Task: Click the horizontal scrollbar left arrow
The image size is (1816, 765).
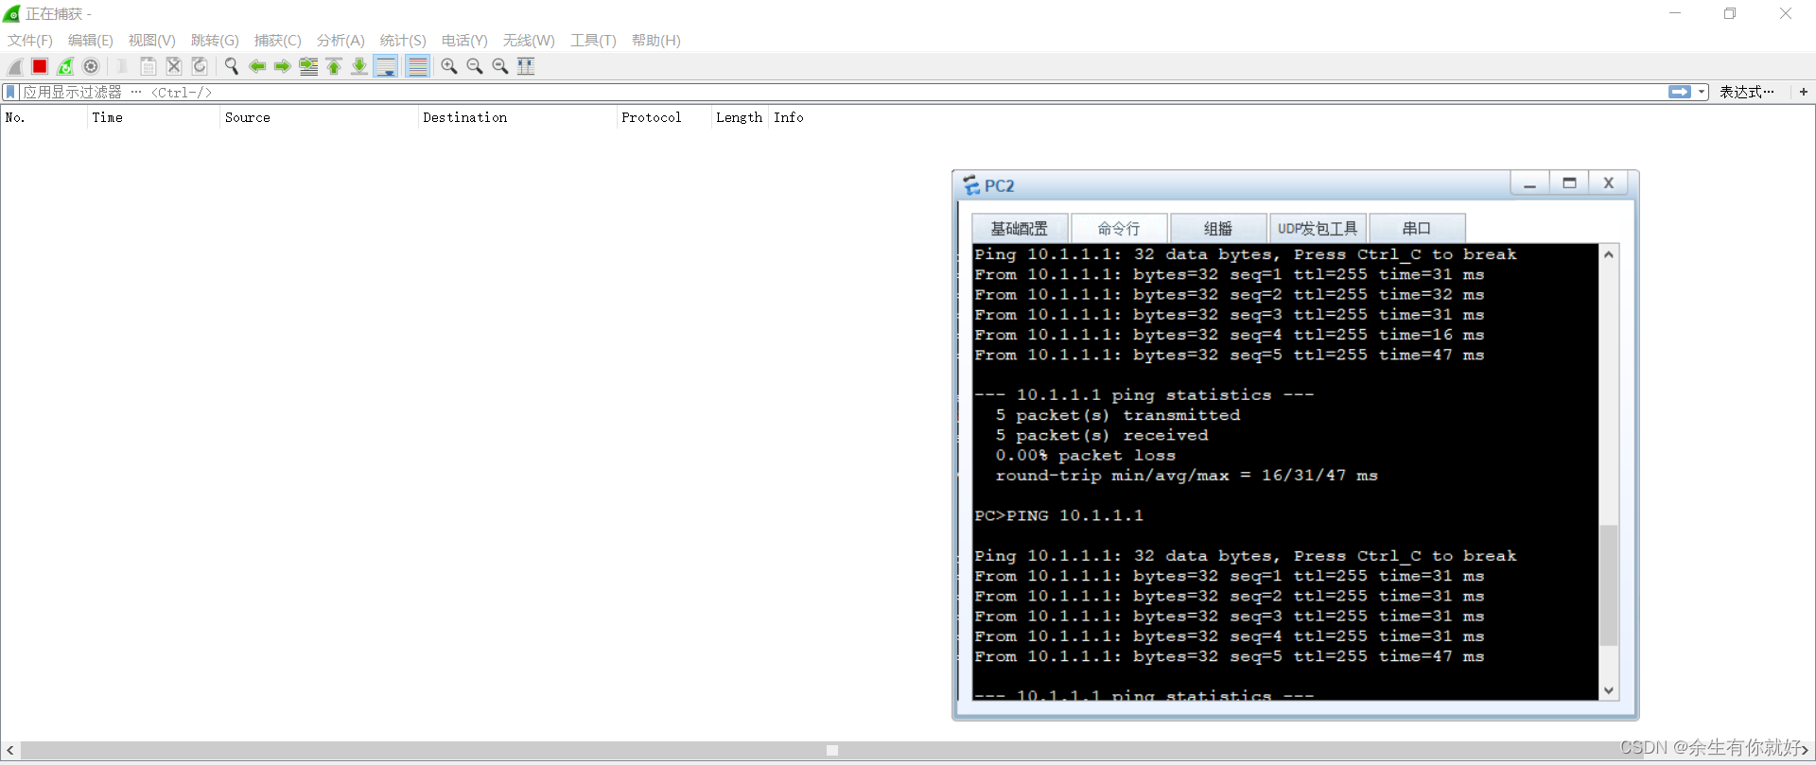Action: [10, 750]
